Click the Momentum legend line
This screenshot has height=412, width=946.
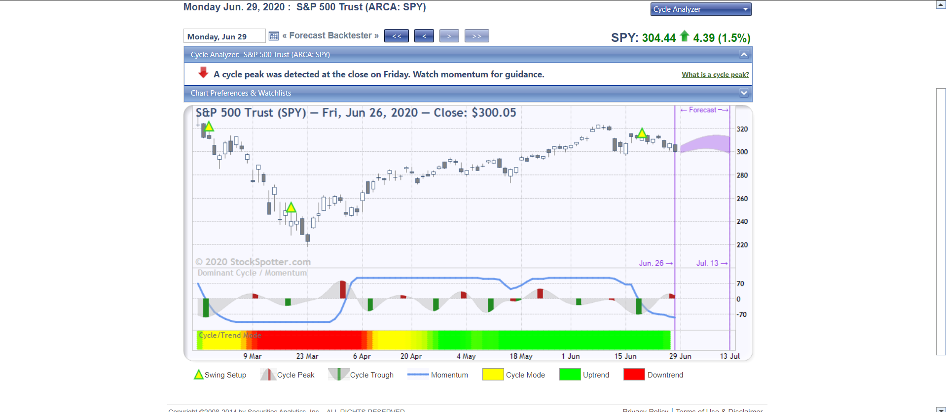coord(418,375)
